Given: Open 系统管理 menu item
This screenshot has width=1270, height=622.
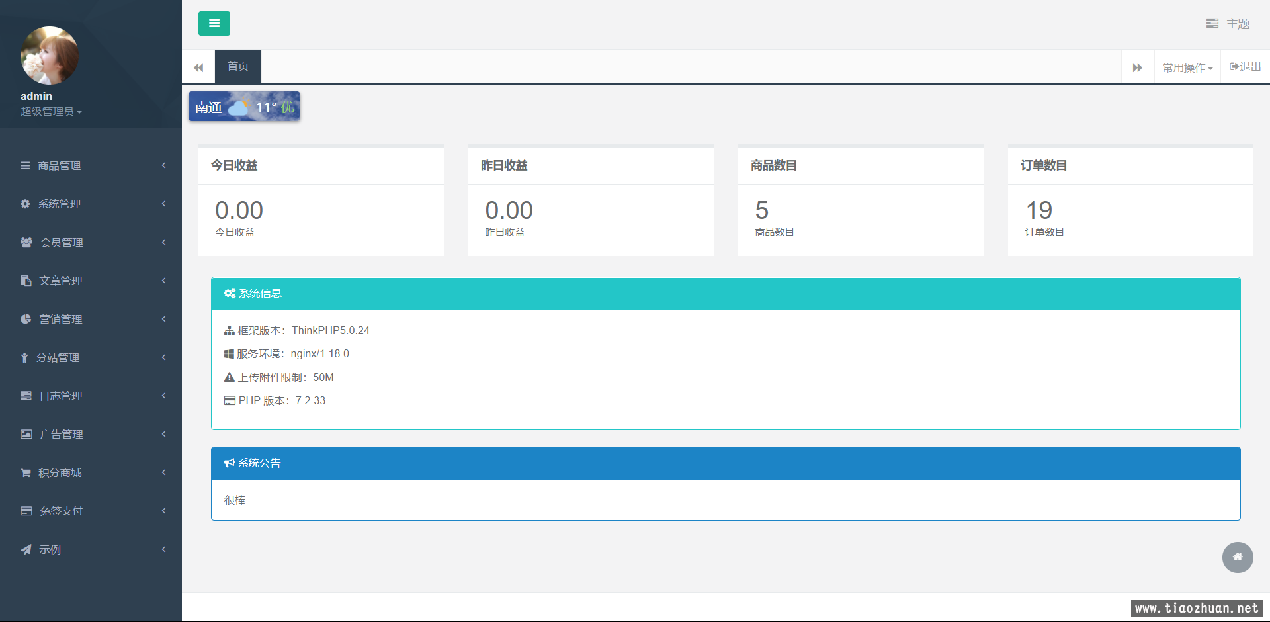Looking at the screenshot, I should pyautogui.click(x=91, y=204).
